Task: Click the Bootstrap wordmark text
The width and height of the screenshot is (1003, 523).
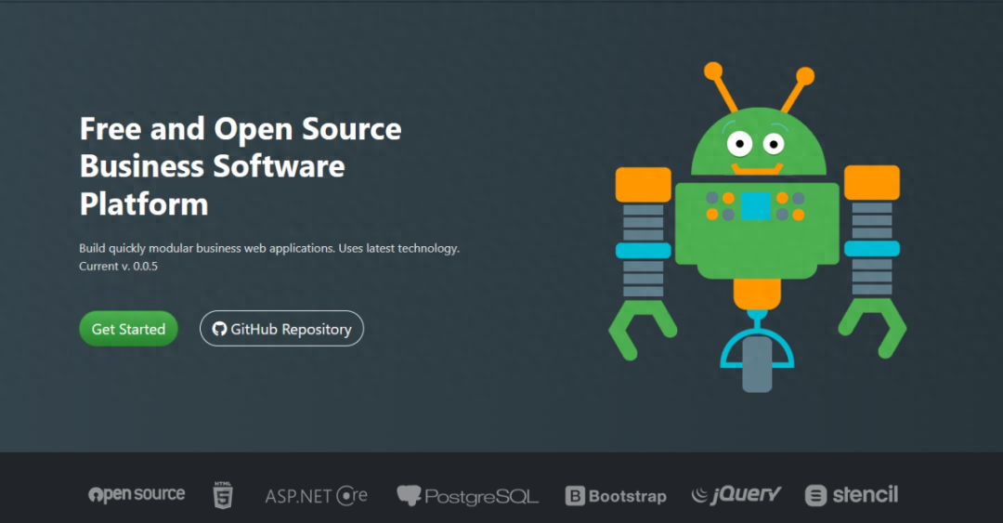Action: pos(628,496)
